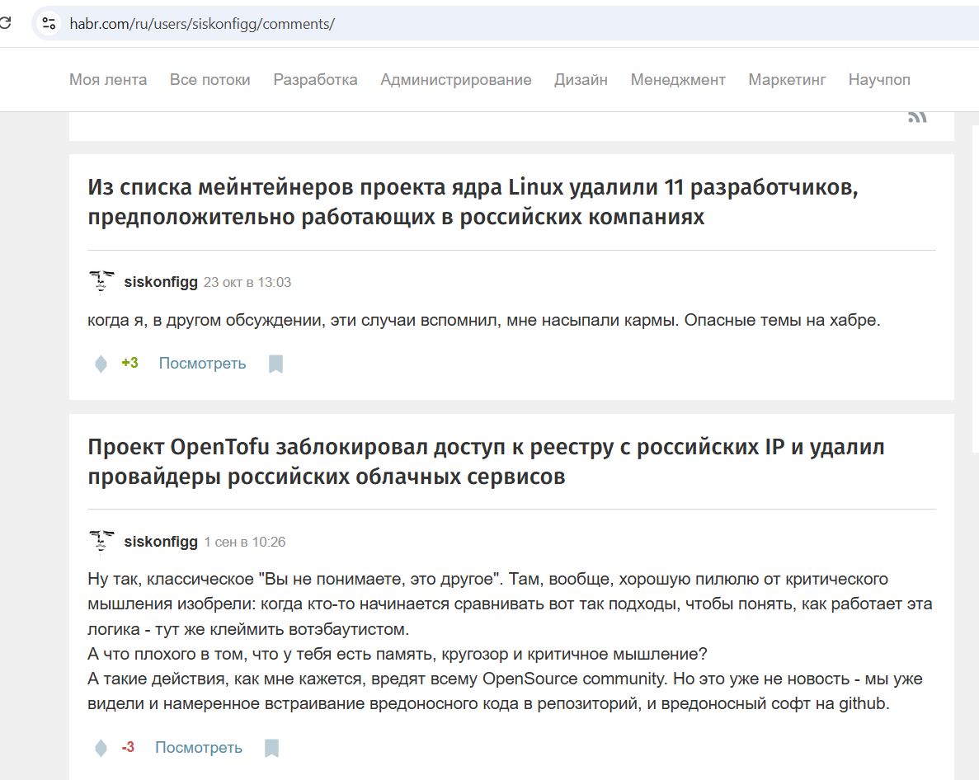Image resolution: width=979 pixels, height=780 pixels.
Task: Go to the Менеджмент section
Action: point(678,80)
